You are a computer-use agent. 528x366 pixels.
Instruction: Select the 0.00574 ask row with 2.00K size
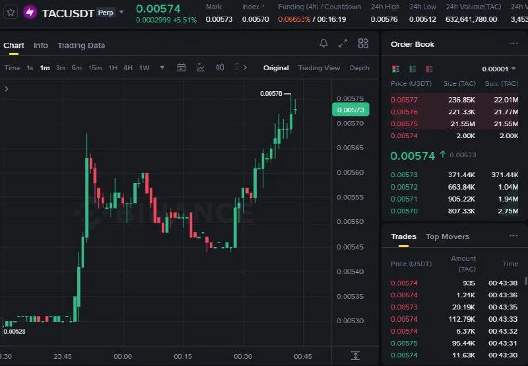click(x=454, y=136)
